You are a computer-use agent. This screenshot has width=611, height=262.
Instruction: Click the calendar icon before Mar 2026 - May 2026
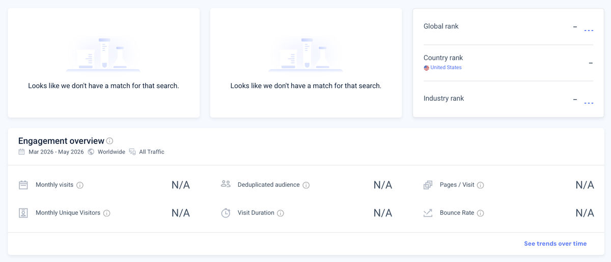tap(21, 152)
